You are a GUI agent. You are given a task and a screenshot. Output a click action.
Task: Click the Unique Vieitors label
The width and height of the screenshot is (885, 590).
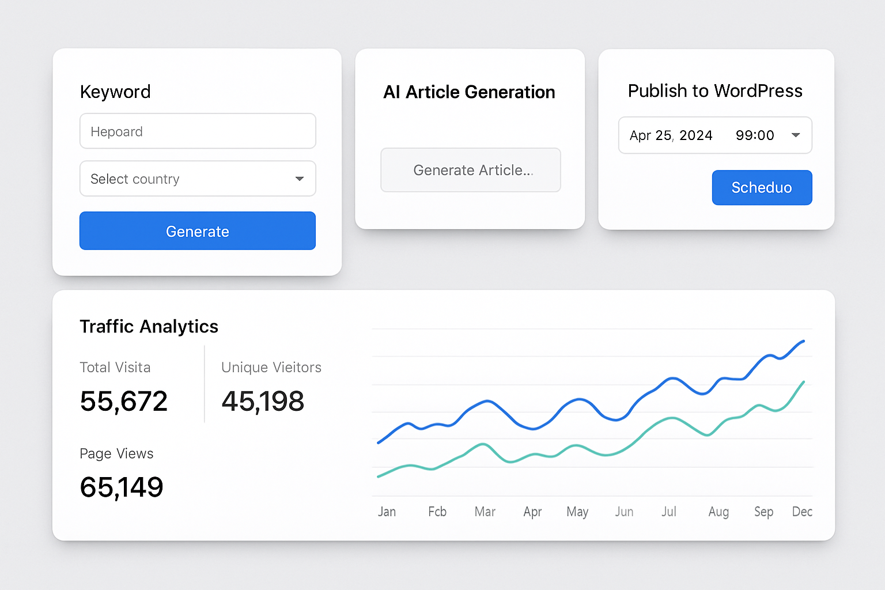pyautogui.click(x=271, y=368)
